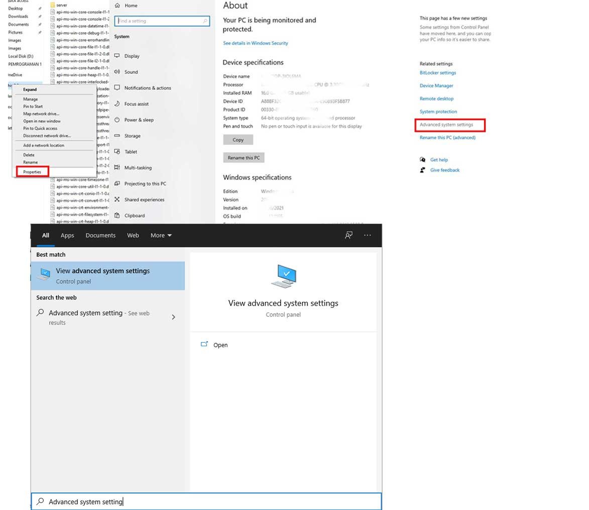Click the Copy button under Device specifications
Screen dimensions: 589x510
click(238, 139)
